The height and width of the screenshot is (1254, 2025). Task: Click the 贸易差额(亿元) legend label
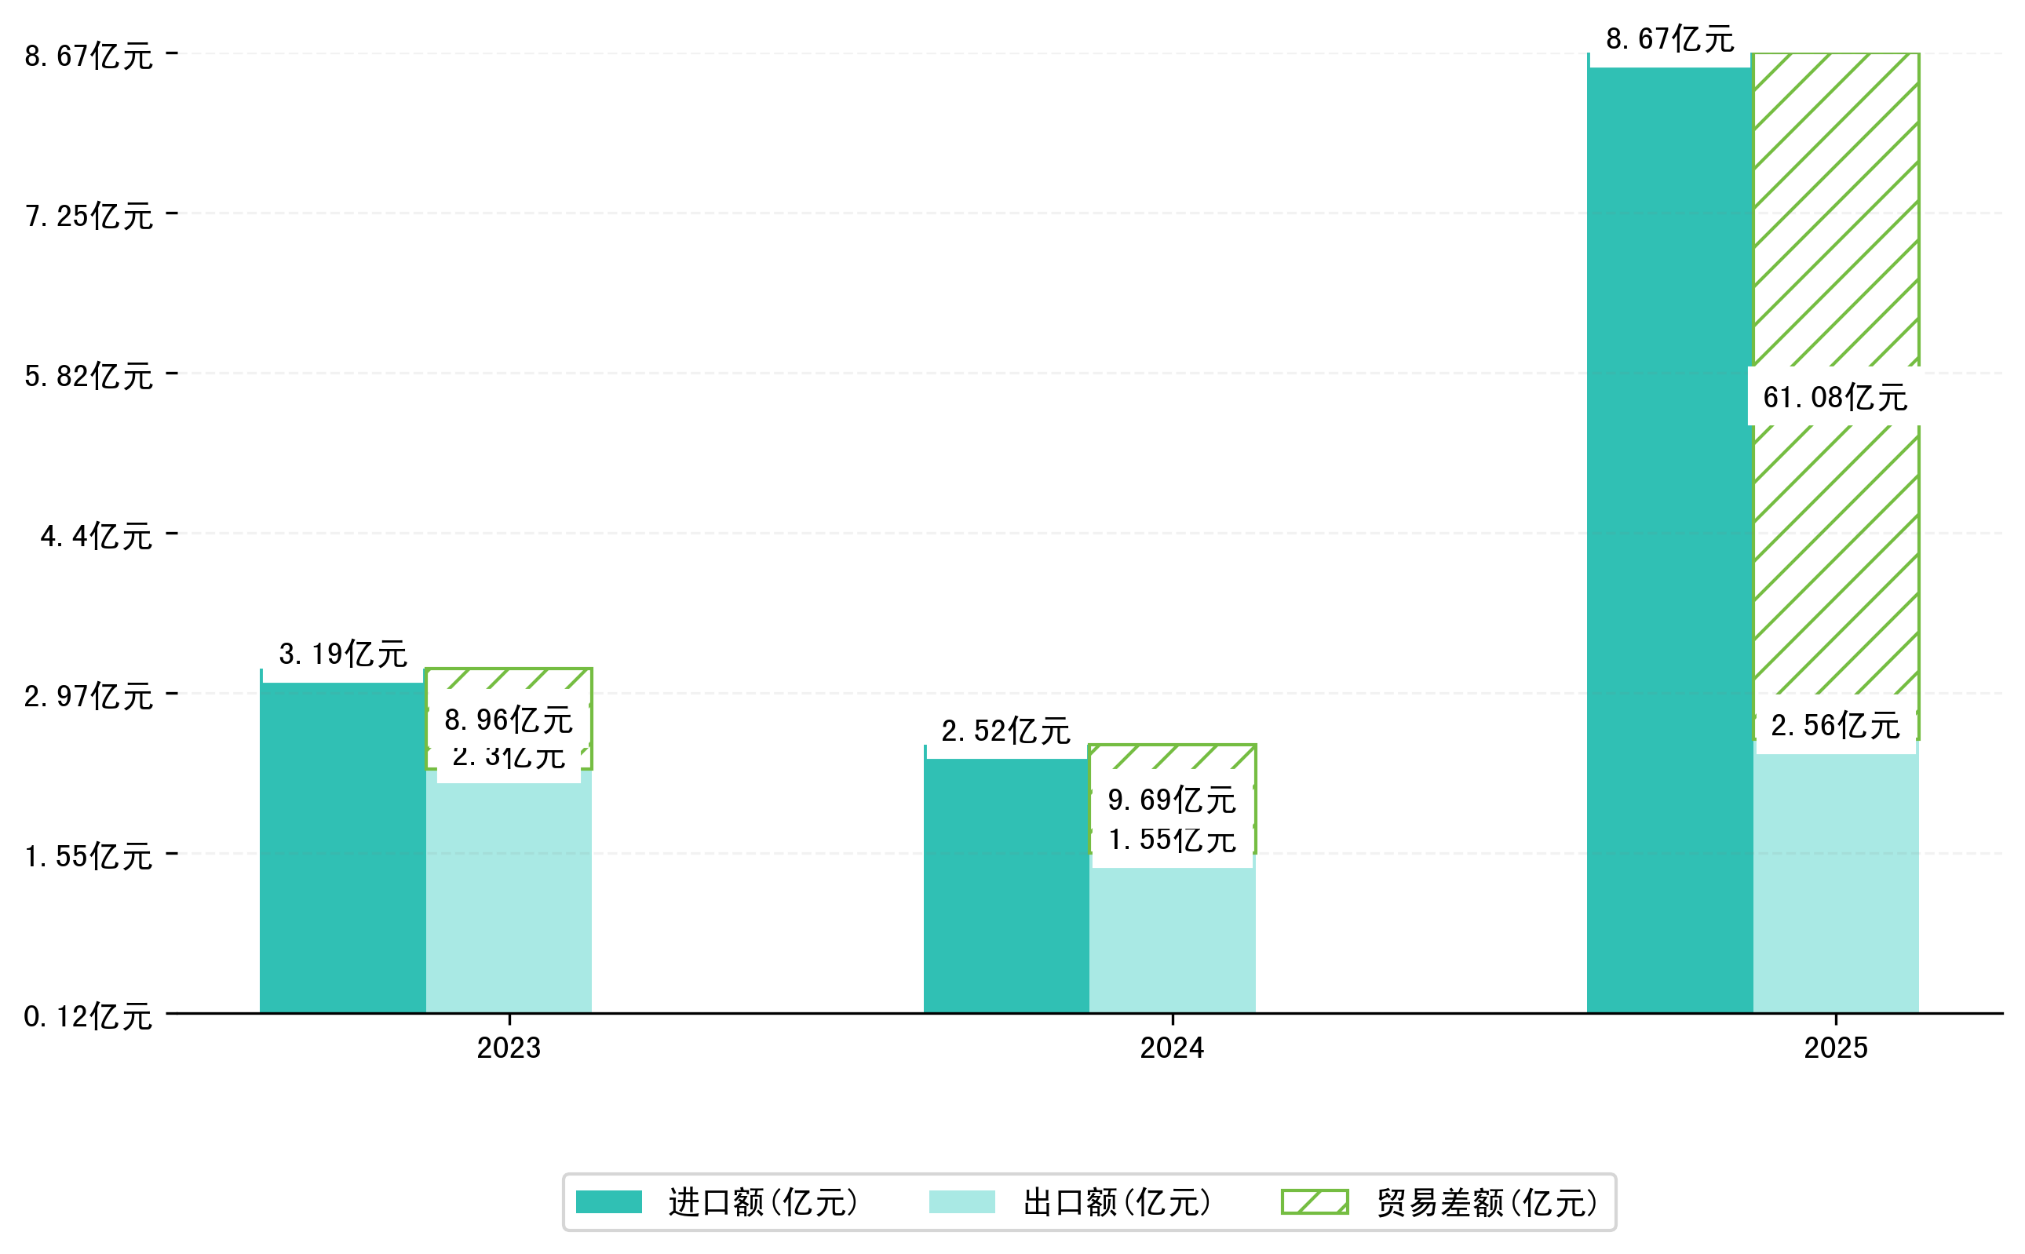pos(1487,1202)
